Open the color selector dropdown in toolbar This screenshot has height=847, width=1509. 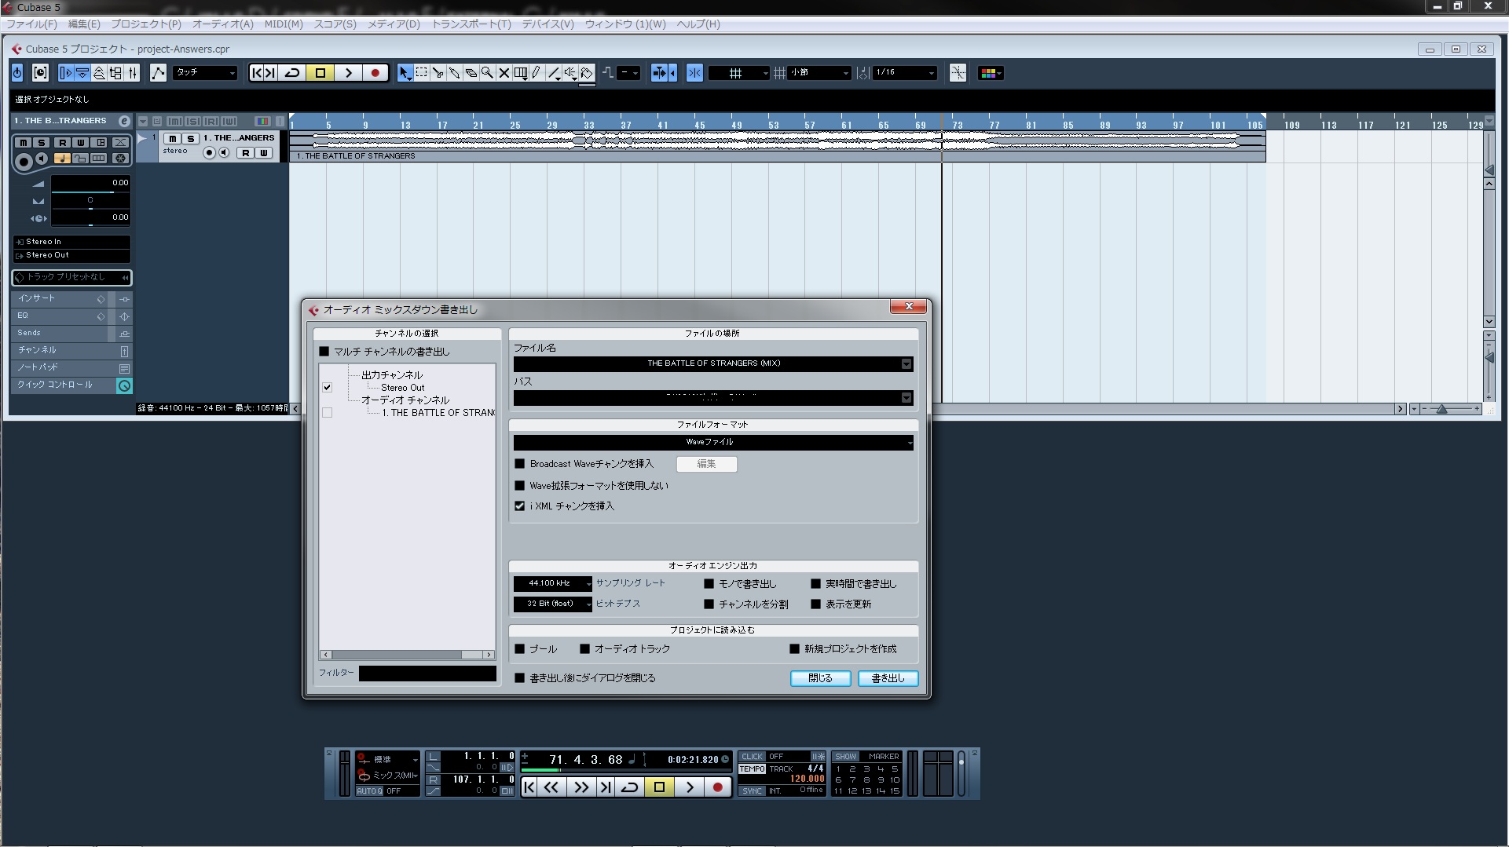click(x=991, y=73)
